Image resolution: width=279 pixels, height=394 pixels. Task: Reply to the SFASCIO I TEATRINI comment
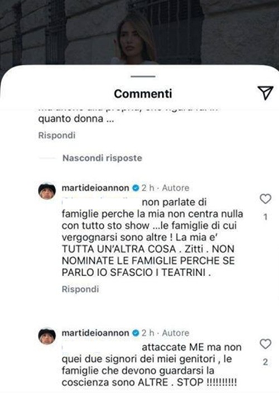(80, 289)
